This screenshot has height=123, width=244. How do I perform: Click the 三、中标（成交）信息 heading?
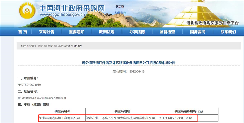click(x=33, y=104)
